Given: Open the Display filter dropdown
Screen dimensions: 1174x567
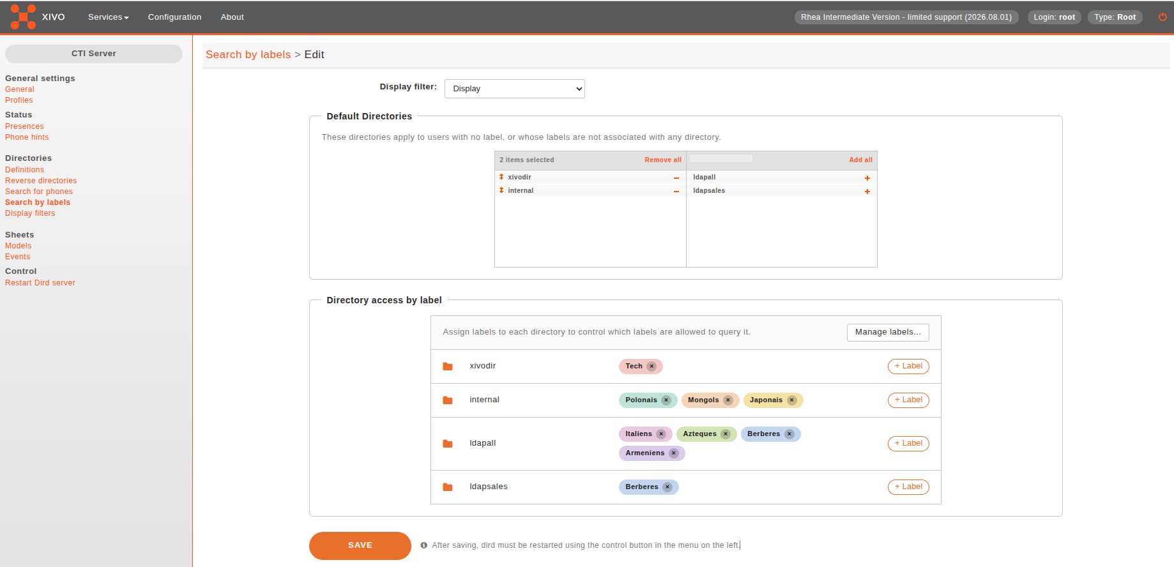Looking at the screenshot, I should point(515,89).
